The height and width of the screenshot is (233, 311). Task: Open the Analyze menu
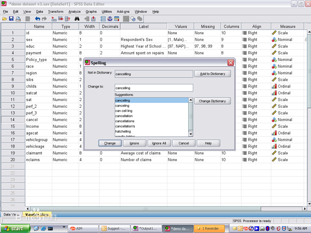(x=74, y=11)
